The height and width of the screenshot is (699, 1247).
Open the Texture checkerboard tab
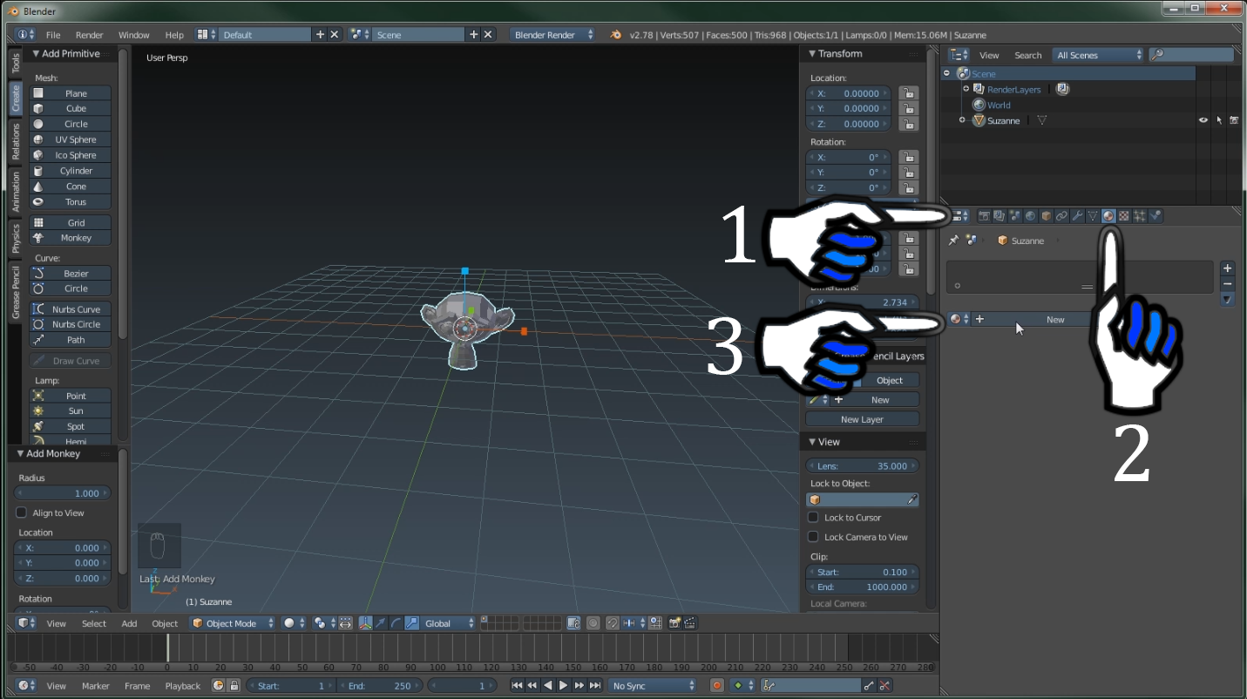tap(1124, 216)
